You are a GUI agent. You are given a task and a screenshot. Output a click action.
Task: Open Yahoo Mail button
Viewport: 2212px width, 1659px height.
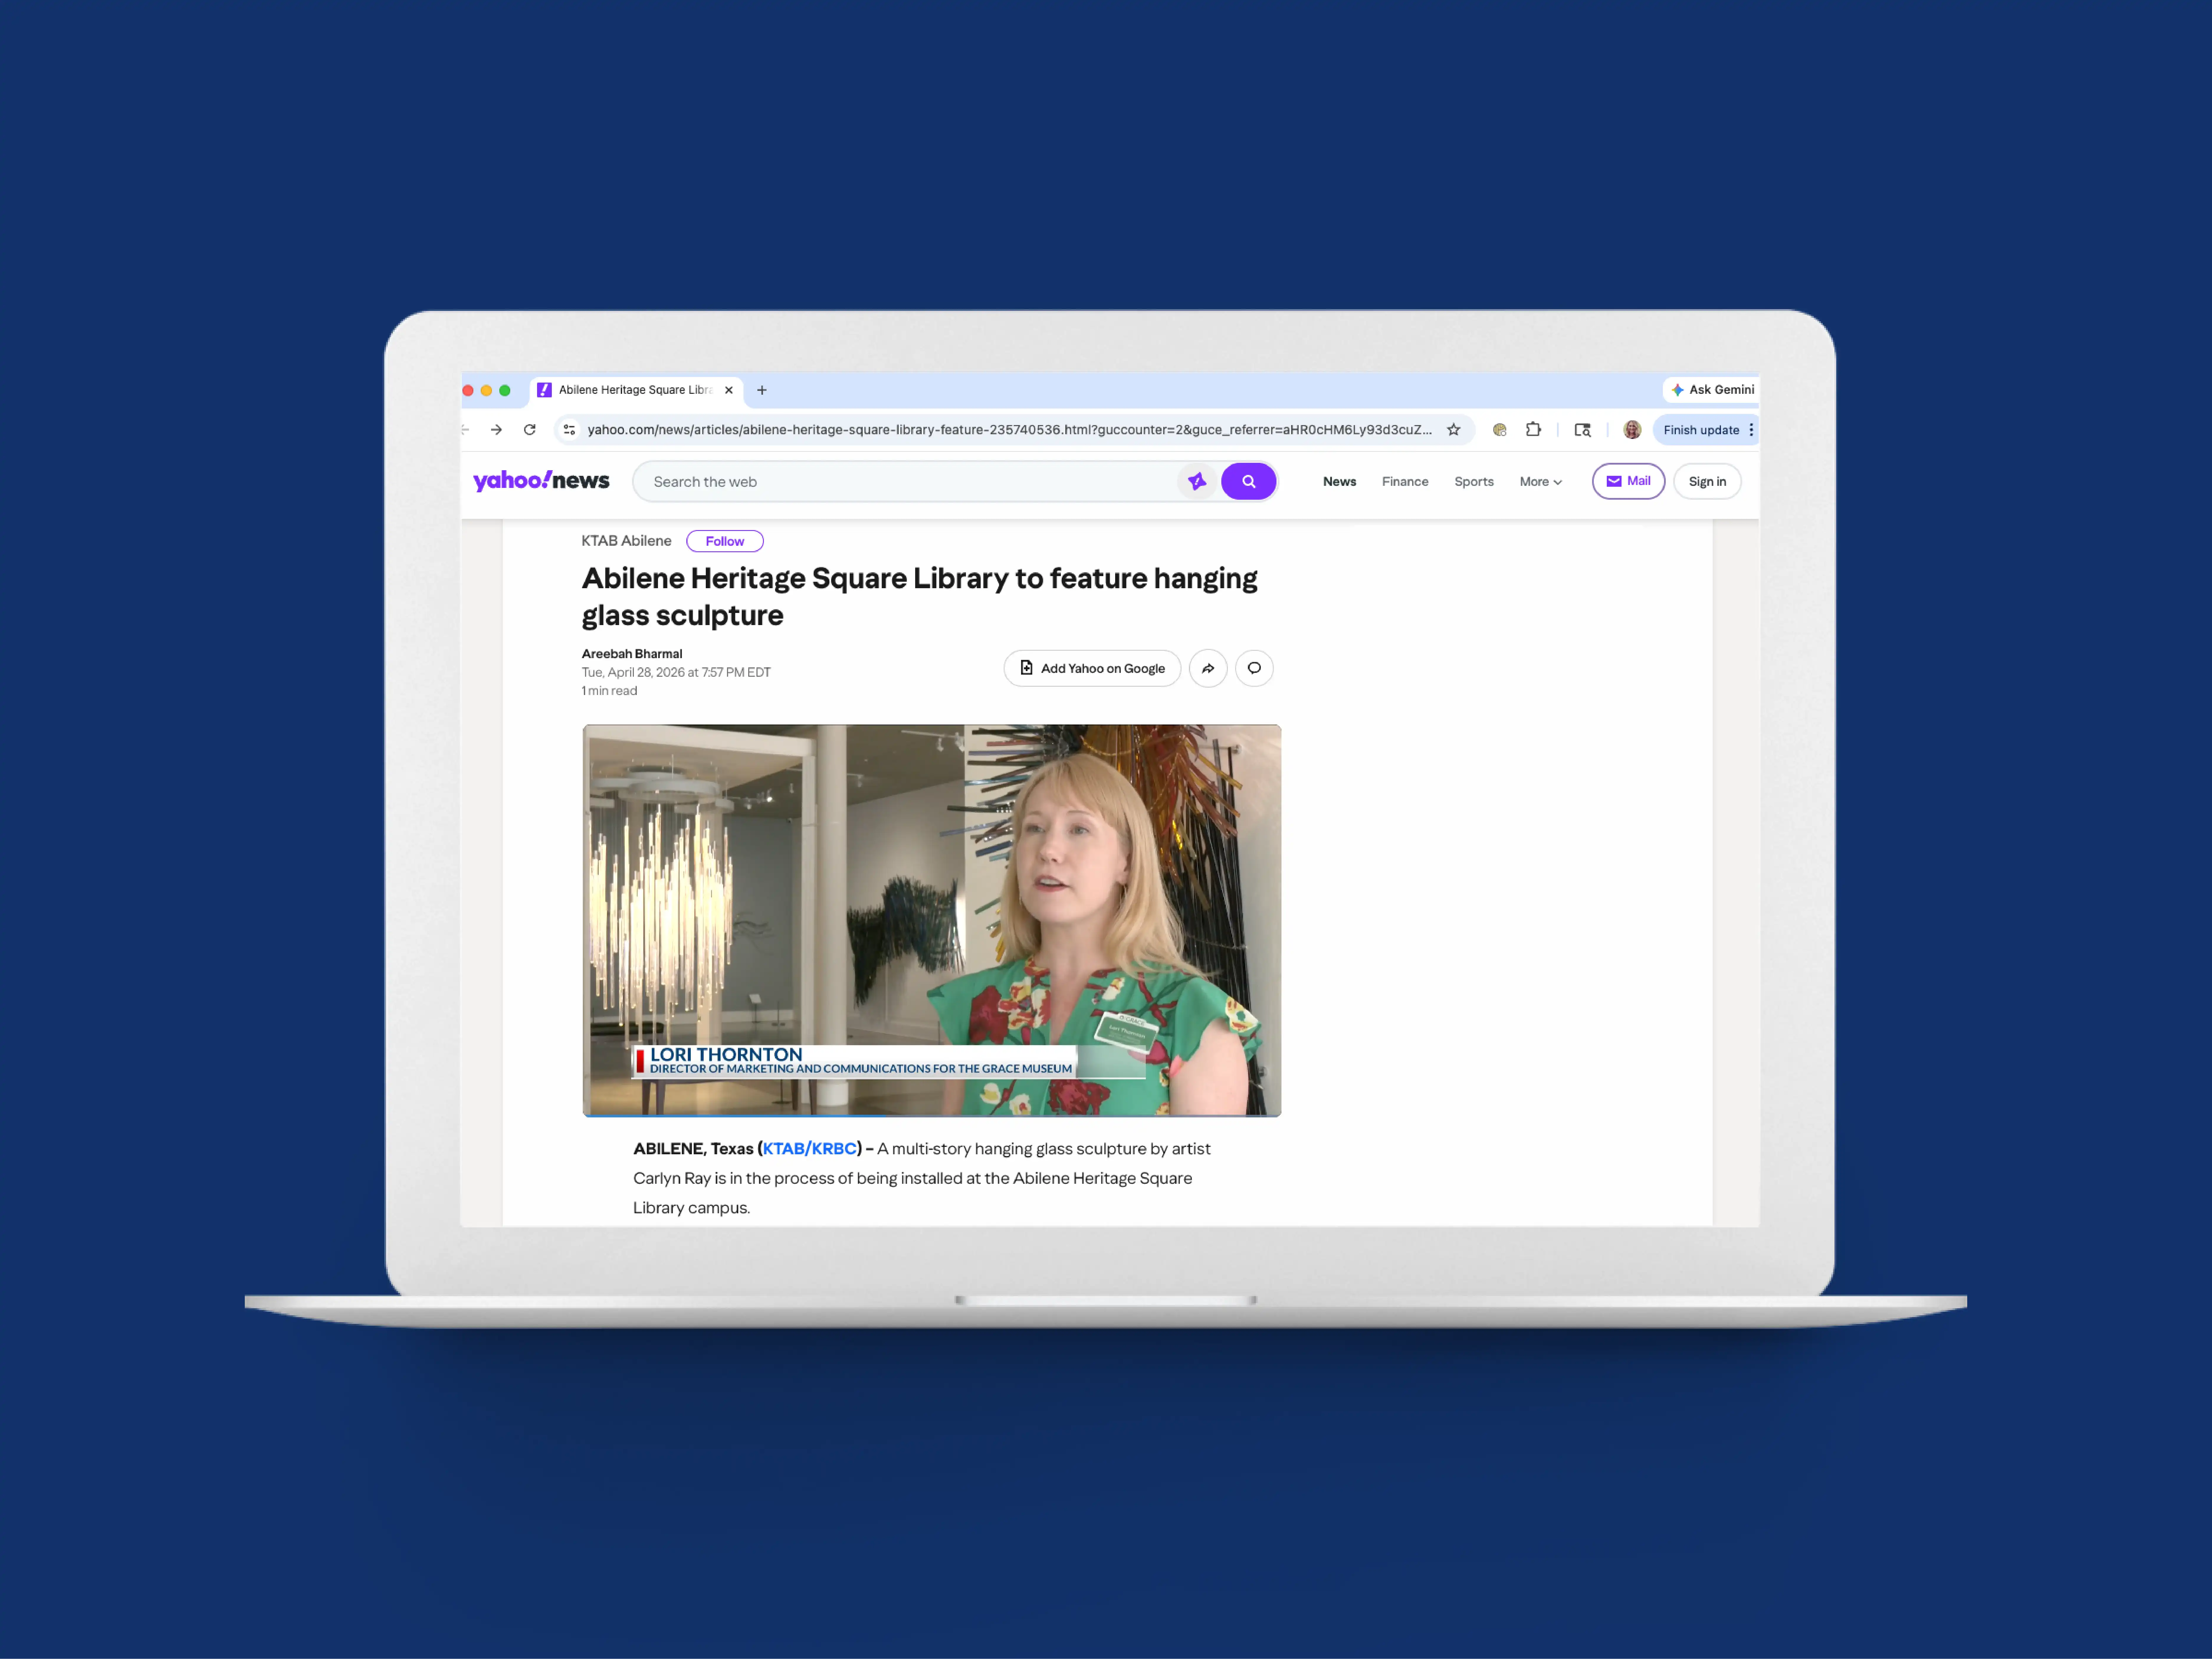1628,481
